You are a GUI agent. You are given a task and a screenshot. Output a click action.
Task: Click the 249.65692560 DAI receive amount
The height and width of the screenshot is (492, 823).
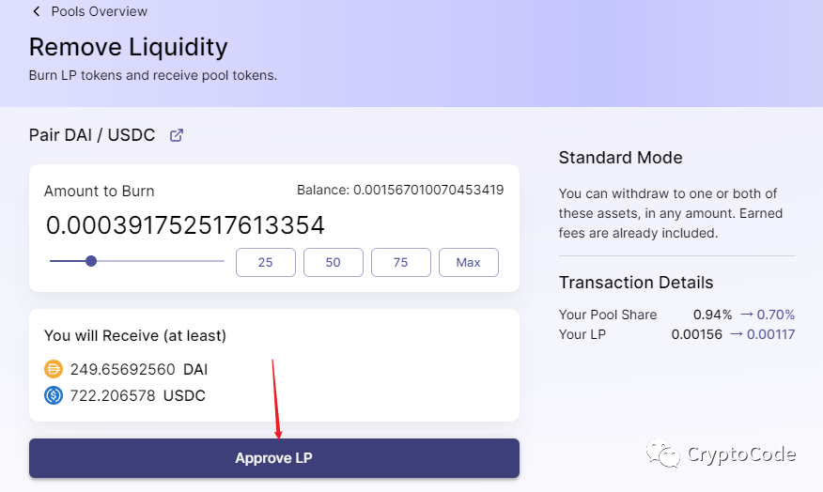pos(139,369)
